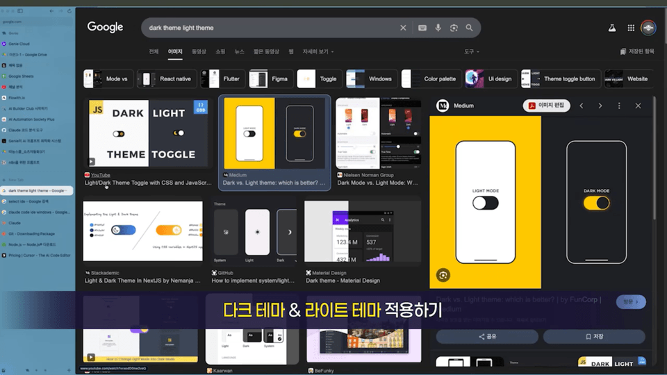
Task: Click the magnifying glass search button
Action: pos(469,28)
